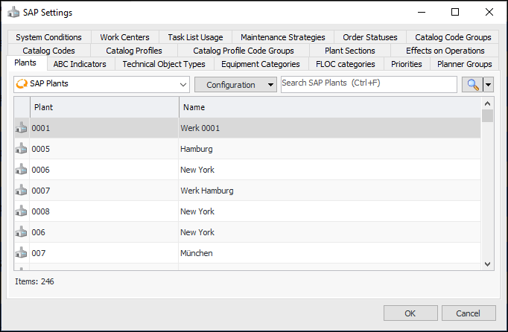Sort by the Plant column header
The height and width of the screenshot is (332, 508).
(x=104, y=107)
